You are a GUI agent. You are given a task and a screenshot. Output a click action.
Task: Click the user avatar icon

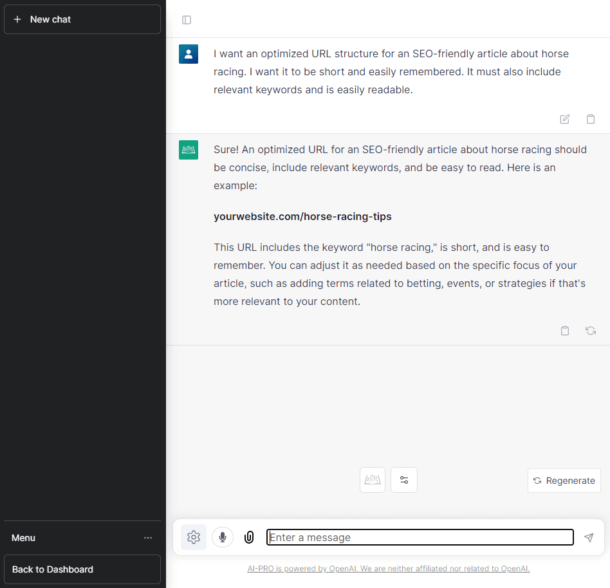(x=189, y=54)
